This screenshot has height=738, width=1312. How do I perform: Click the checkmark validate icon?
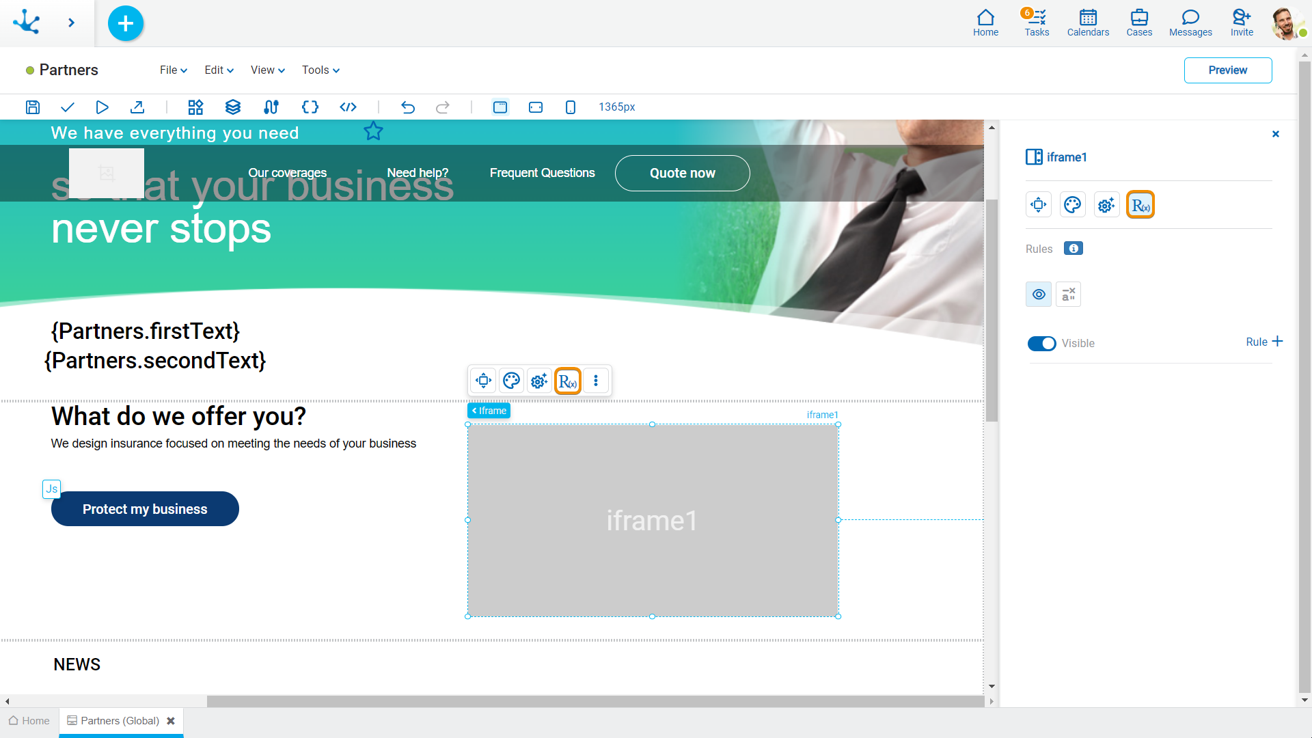pyautogui.click(x=68, y=107)
